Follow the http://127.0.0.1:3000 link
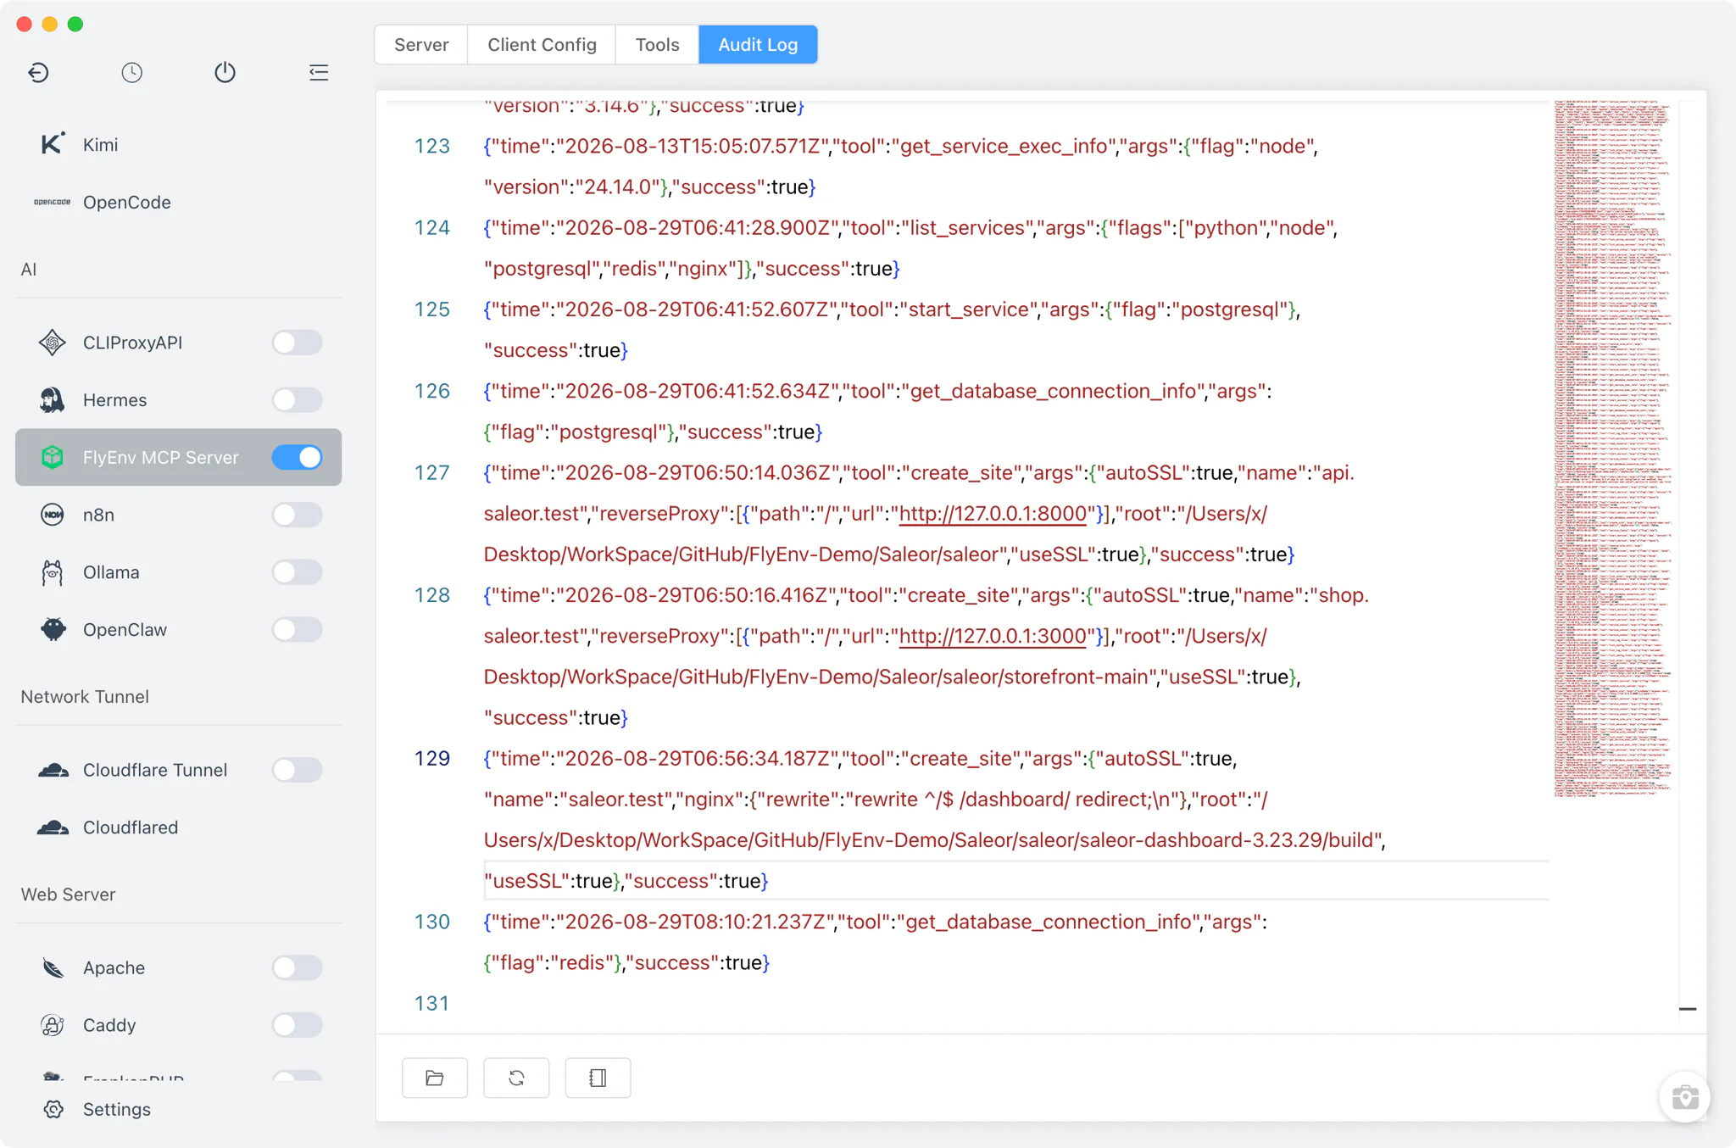The width and height of the screenshot is (1736, 1148). (x=993, y=636)
